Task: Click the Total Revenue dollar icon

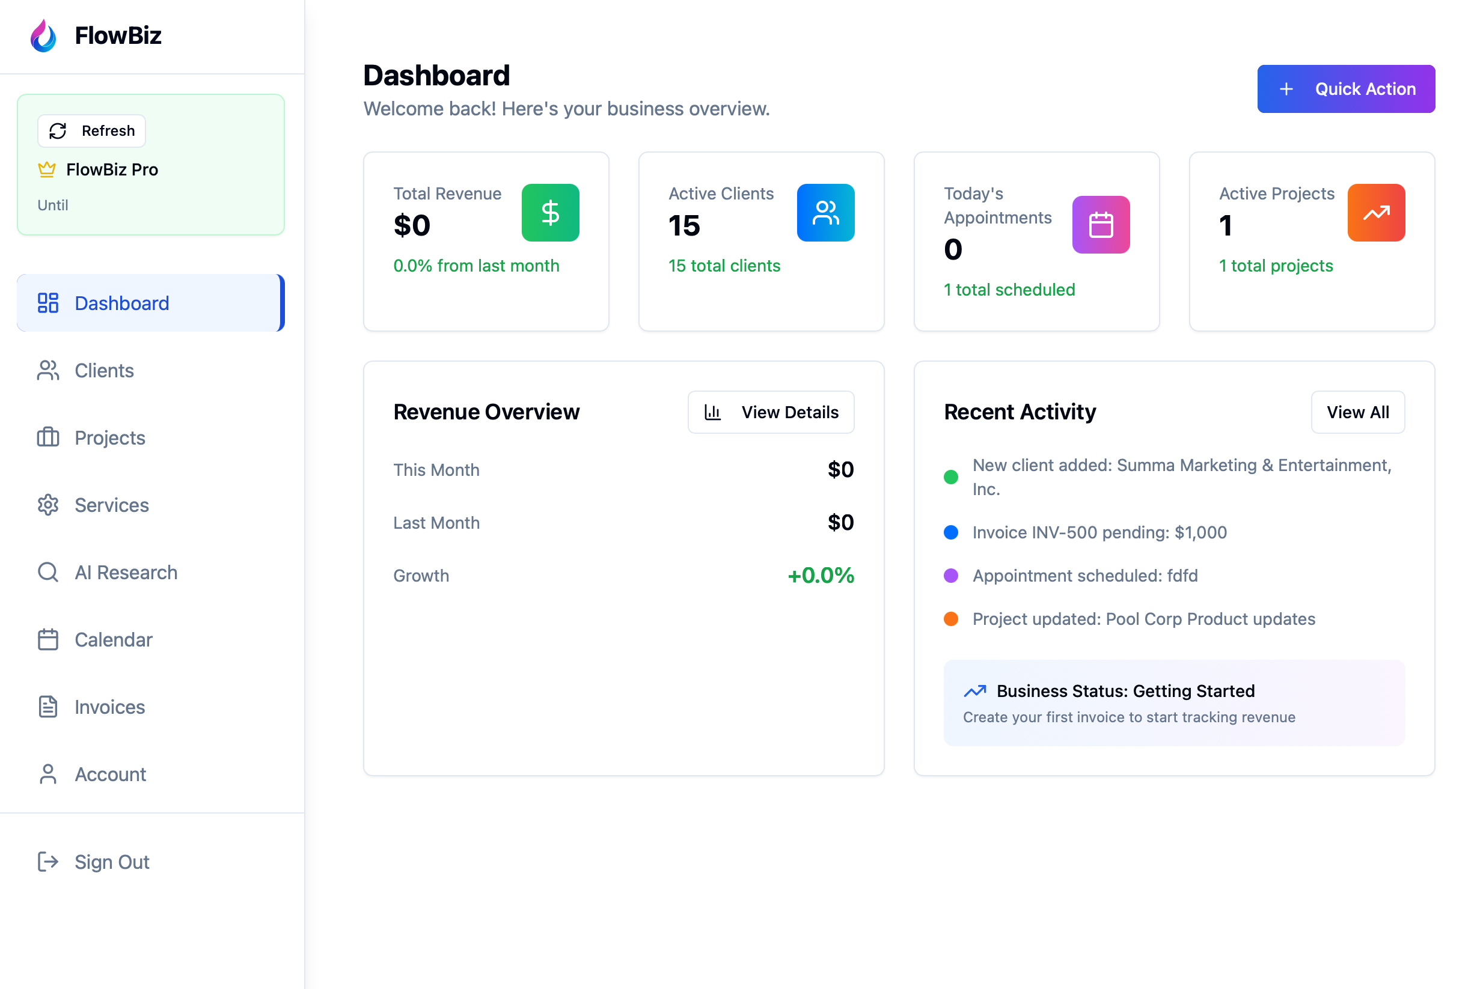Action: [x=549, y=213]
